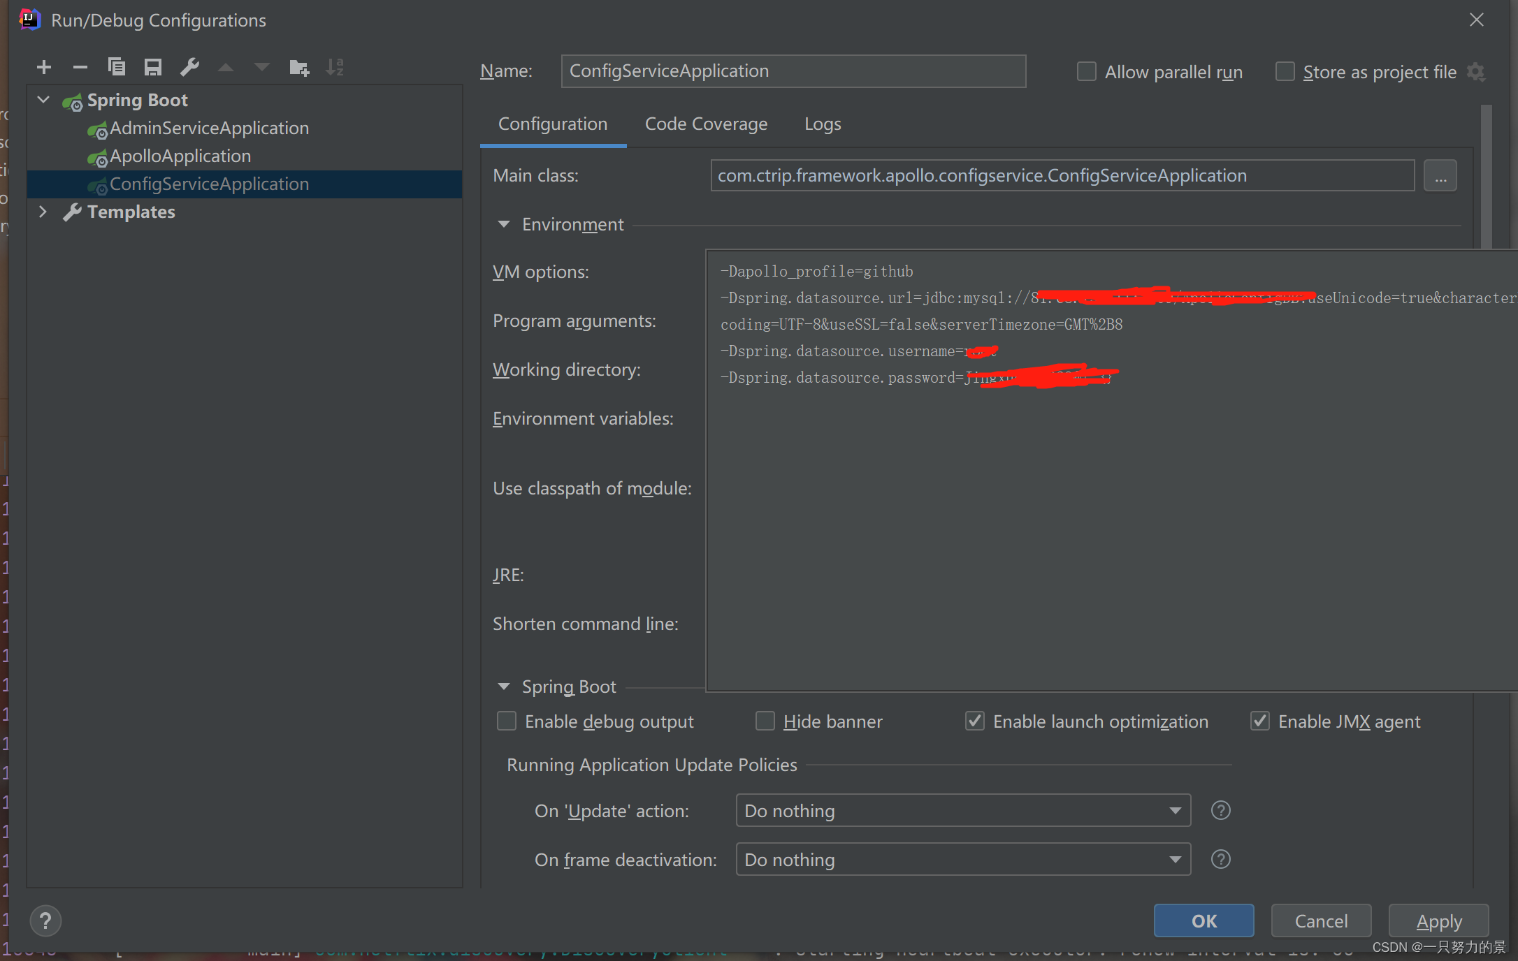The image size is (1518, 961).
Task: Click the help icon beside On 'Update' action
Action: pyautogui.click(x=1220, y=810)
